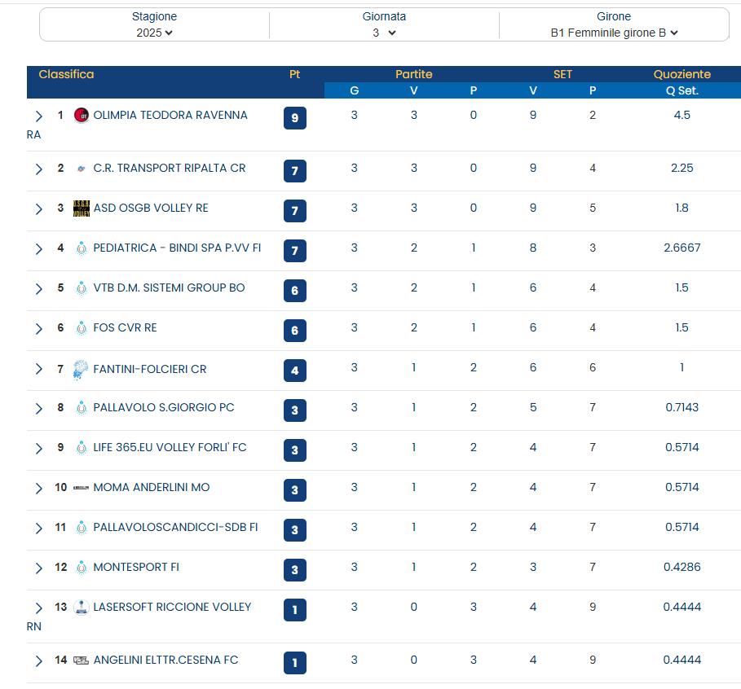Click the Fantini-Folcieri CR team logo

click(x=81, y=370)
